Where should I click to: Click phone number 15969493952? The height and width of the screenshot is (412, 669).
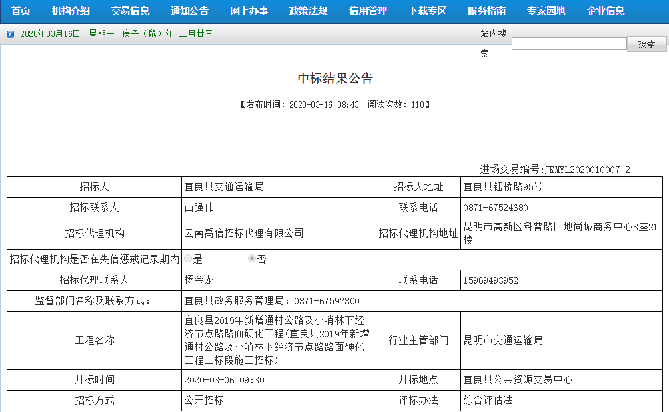tap(490, 280)
